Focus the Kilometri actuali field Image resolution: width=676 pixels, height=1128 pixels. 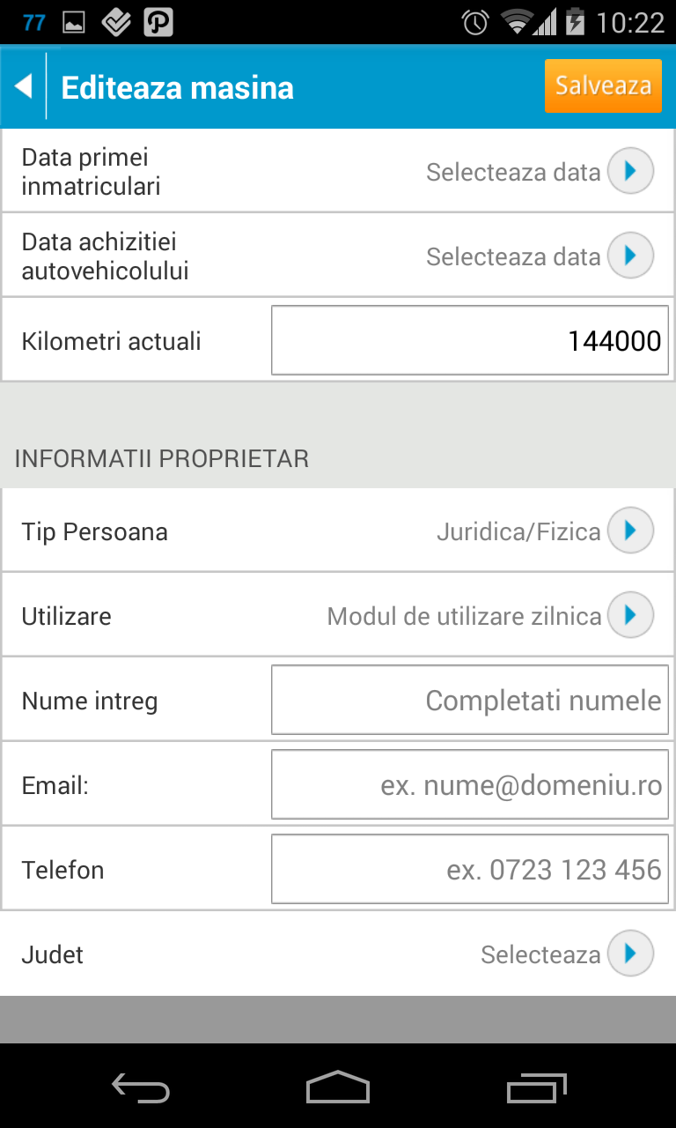tap(469, 340)
